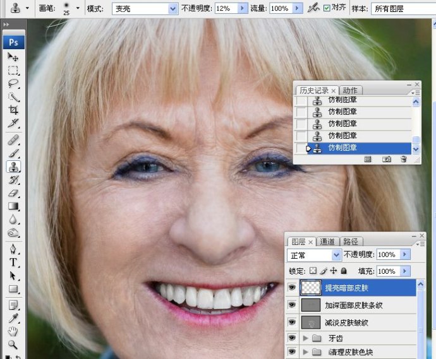Open the Layers panel options menu
The image size is (436, 359).
coord(420,244)
